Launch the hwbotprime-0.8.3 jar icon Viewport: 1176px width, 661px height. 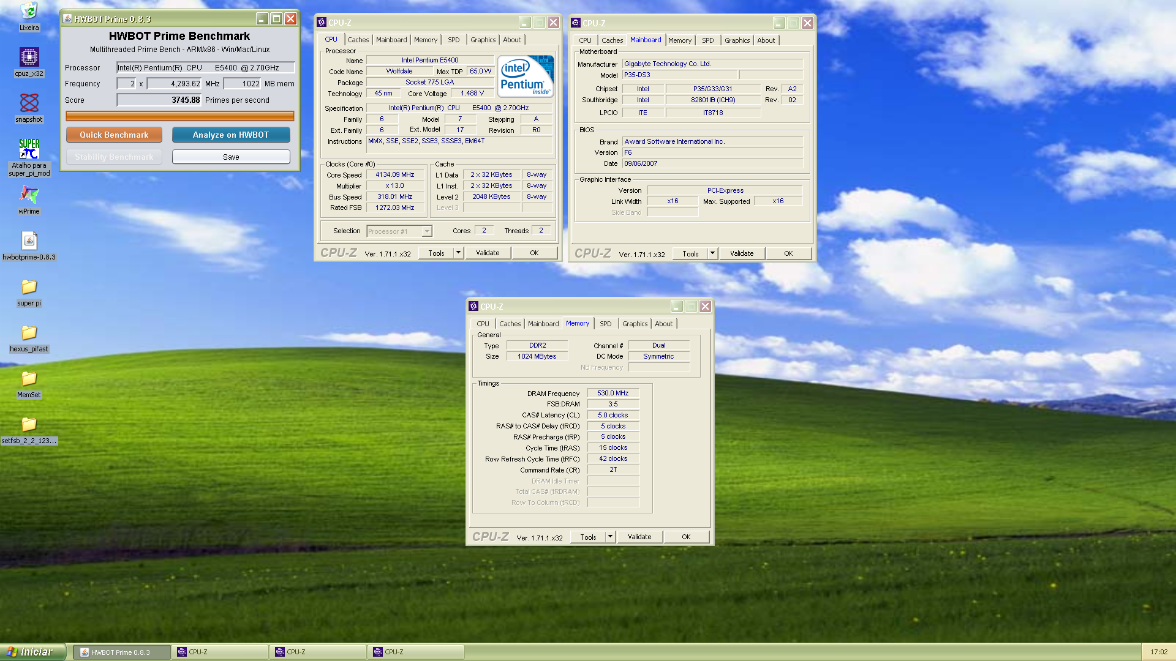coord(29,241)
